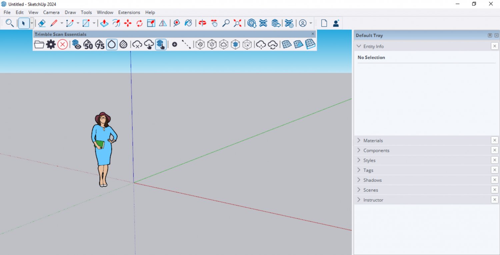Open the 3D Warehouse icon
This screenshot has width=500, height=255.
tap(252, 23)
